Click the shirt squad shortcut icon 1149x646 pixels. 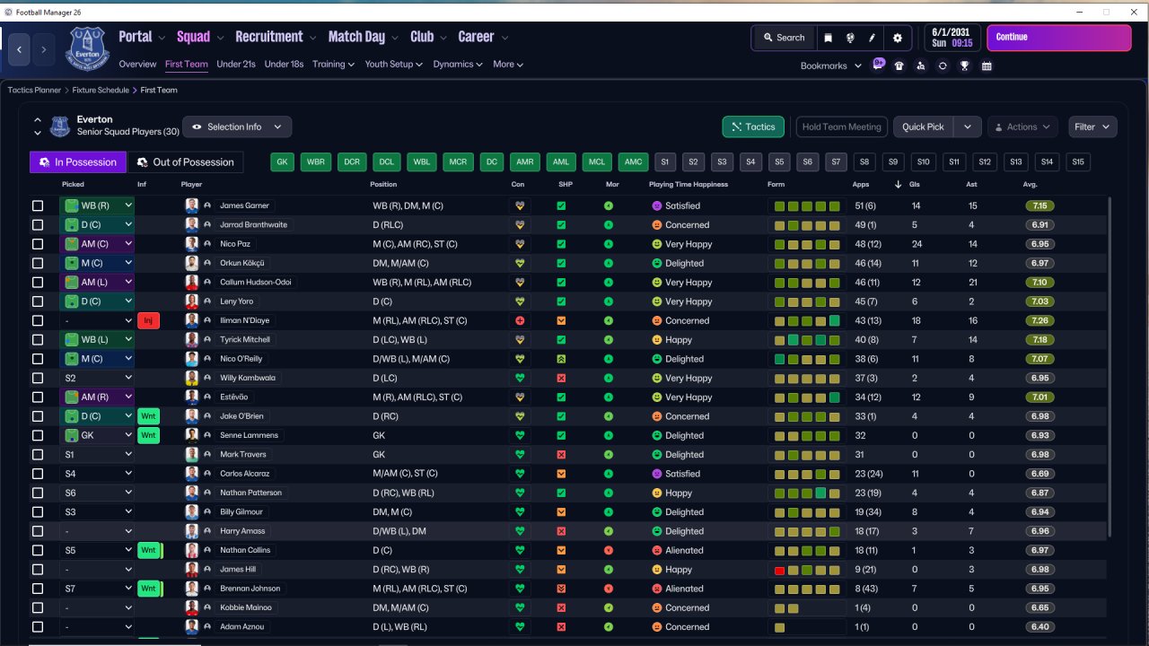899,65
